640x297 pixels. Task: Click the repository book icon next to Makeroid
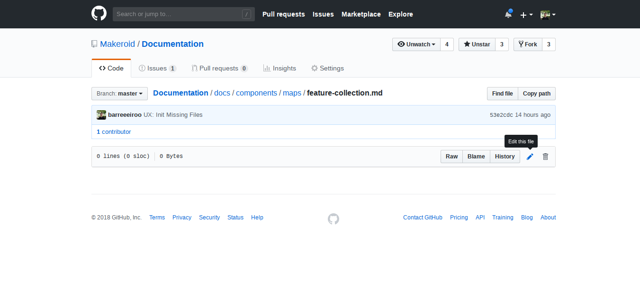94,44
